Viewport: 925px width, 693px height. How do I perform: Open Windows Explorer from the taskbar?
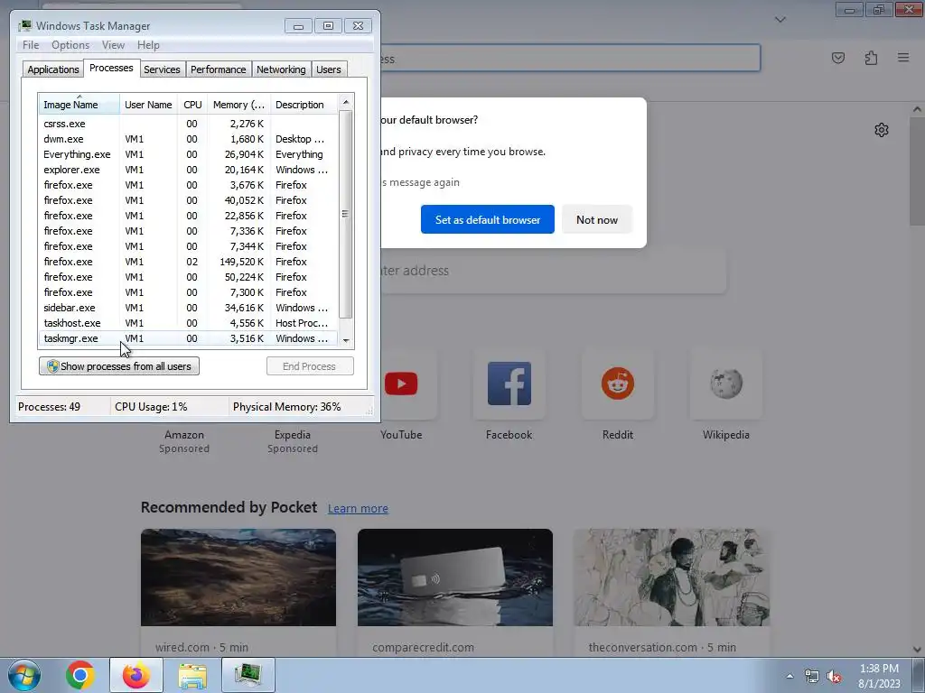[x=192, y=675]
